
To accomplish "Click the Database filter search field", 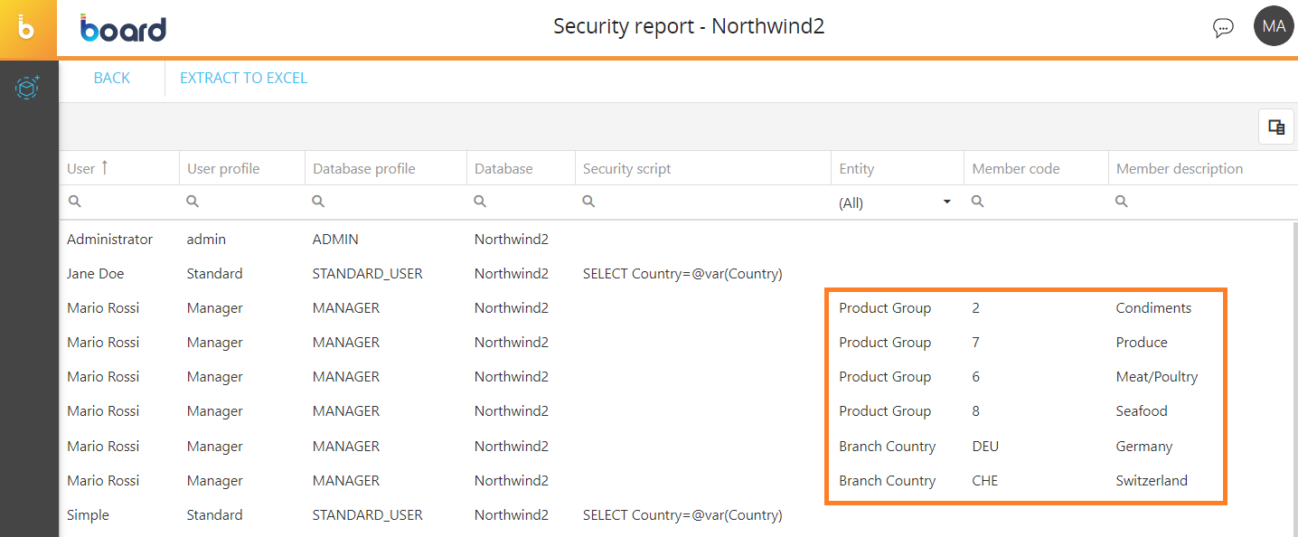I will point(522,202).
